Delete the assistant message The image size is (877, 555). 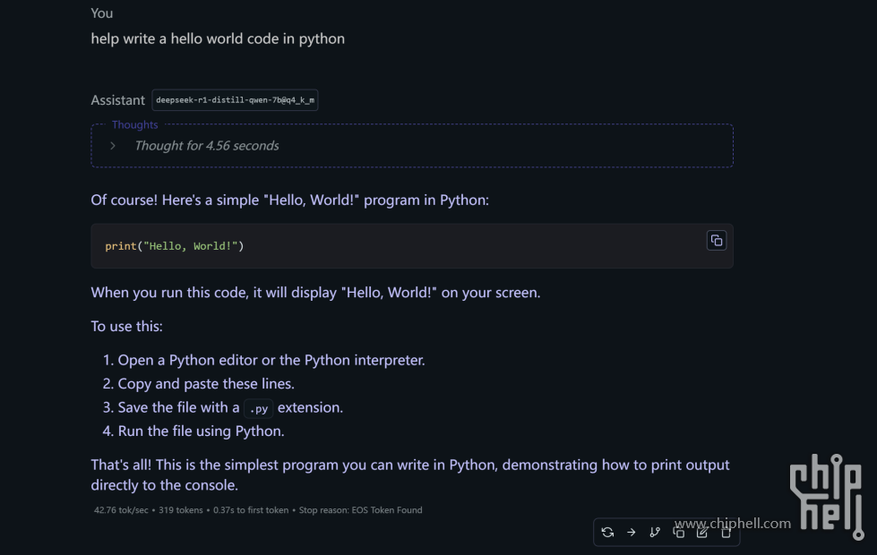point(727,533)
